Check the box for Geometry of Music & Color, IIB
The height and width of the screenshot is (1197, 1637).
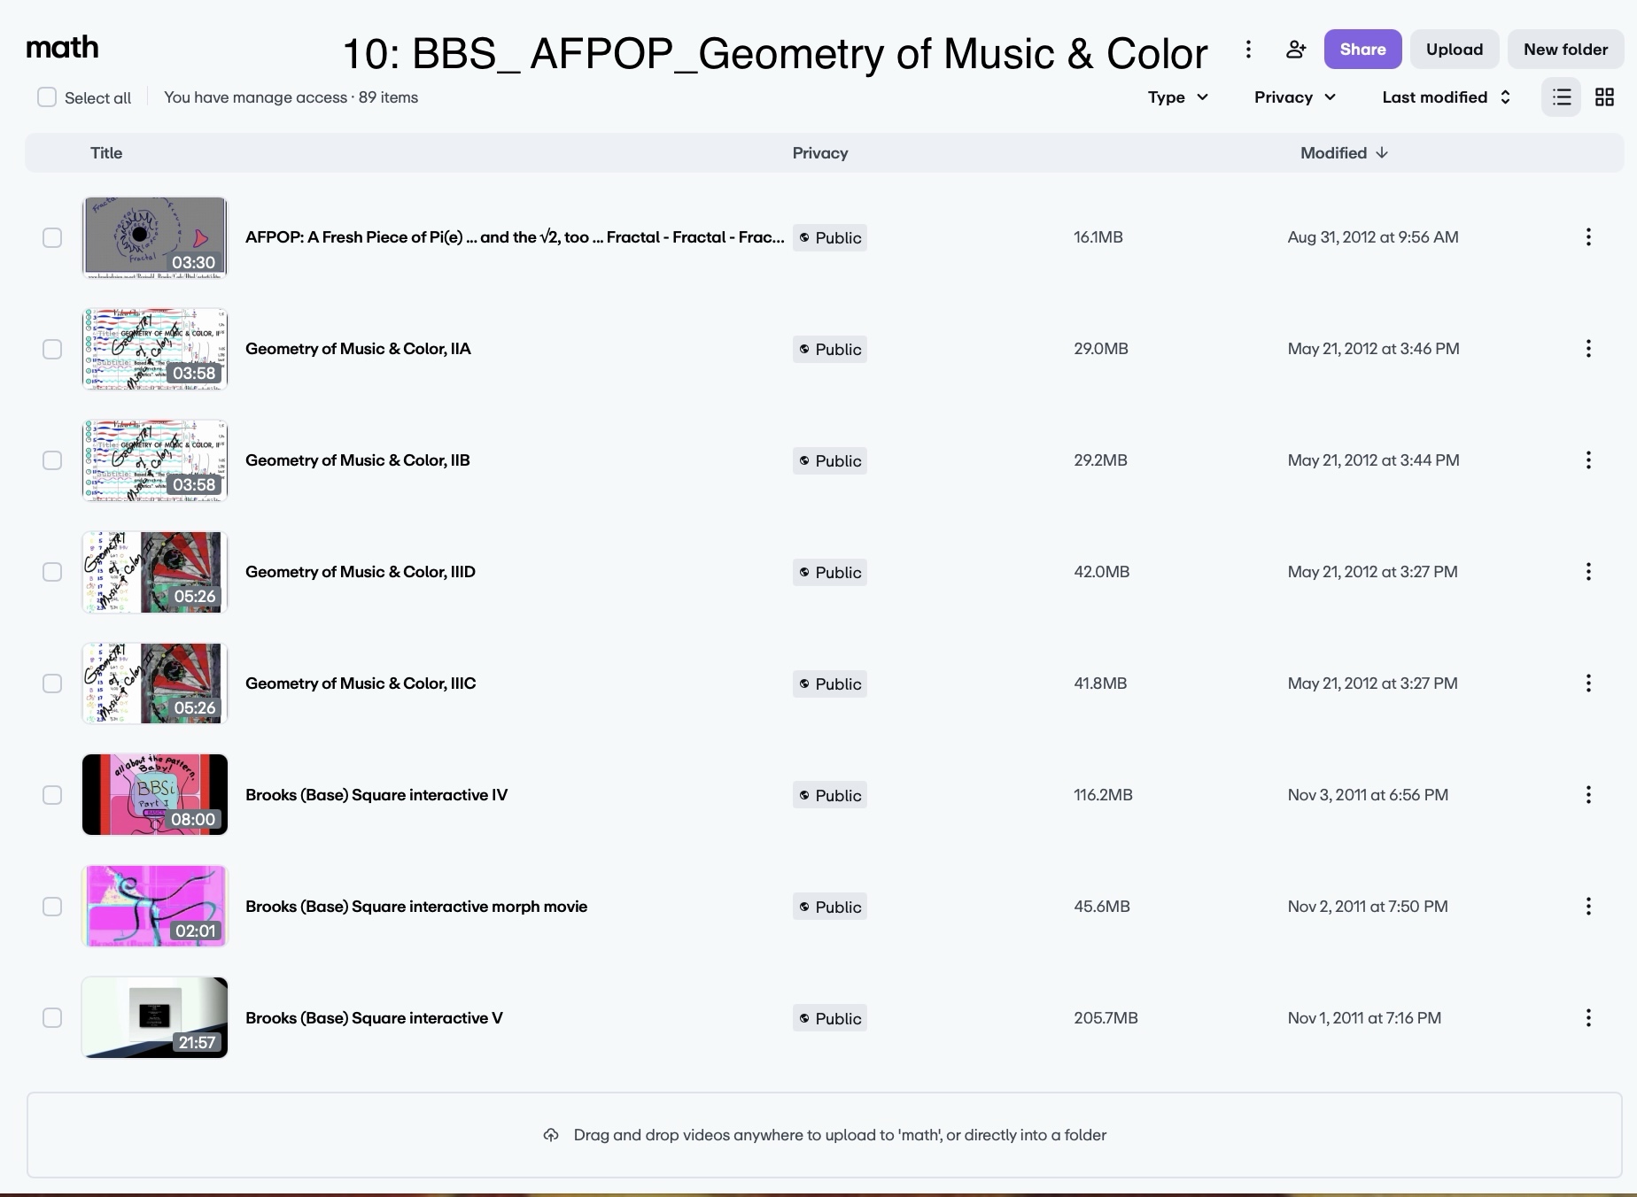52,460
